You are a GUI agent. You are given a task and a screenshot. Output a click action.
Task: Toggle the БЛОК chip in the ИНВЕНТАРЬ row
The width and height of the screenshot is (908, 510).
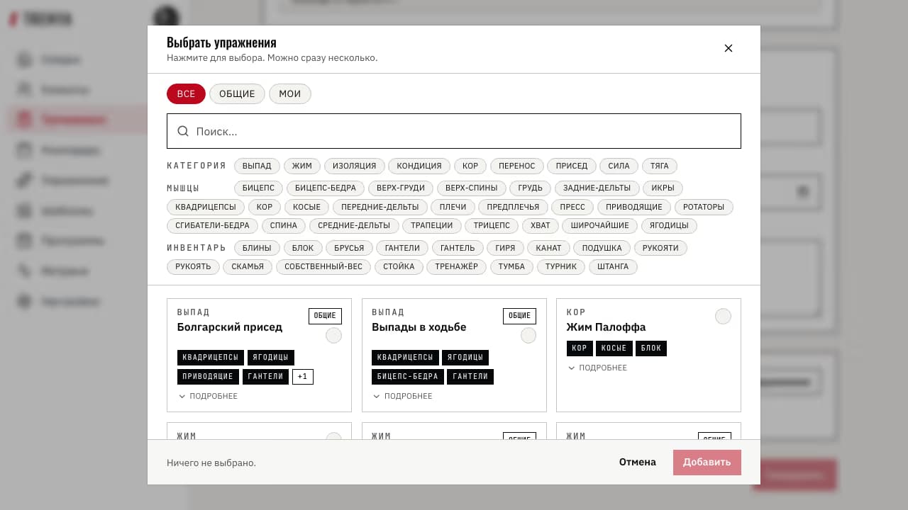(303, 248)
